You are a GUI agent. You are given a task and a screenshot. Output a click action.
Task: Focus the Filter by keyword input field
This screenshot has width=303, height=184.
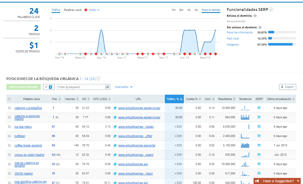click(x=81, y=87)
